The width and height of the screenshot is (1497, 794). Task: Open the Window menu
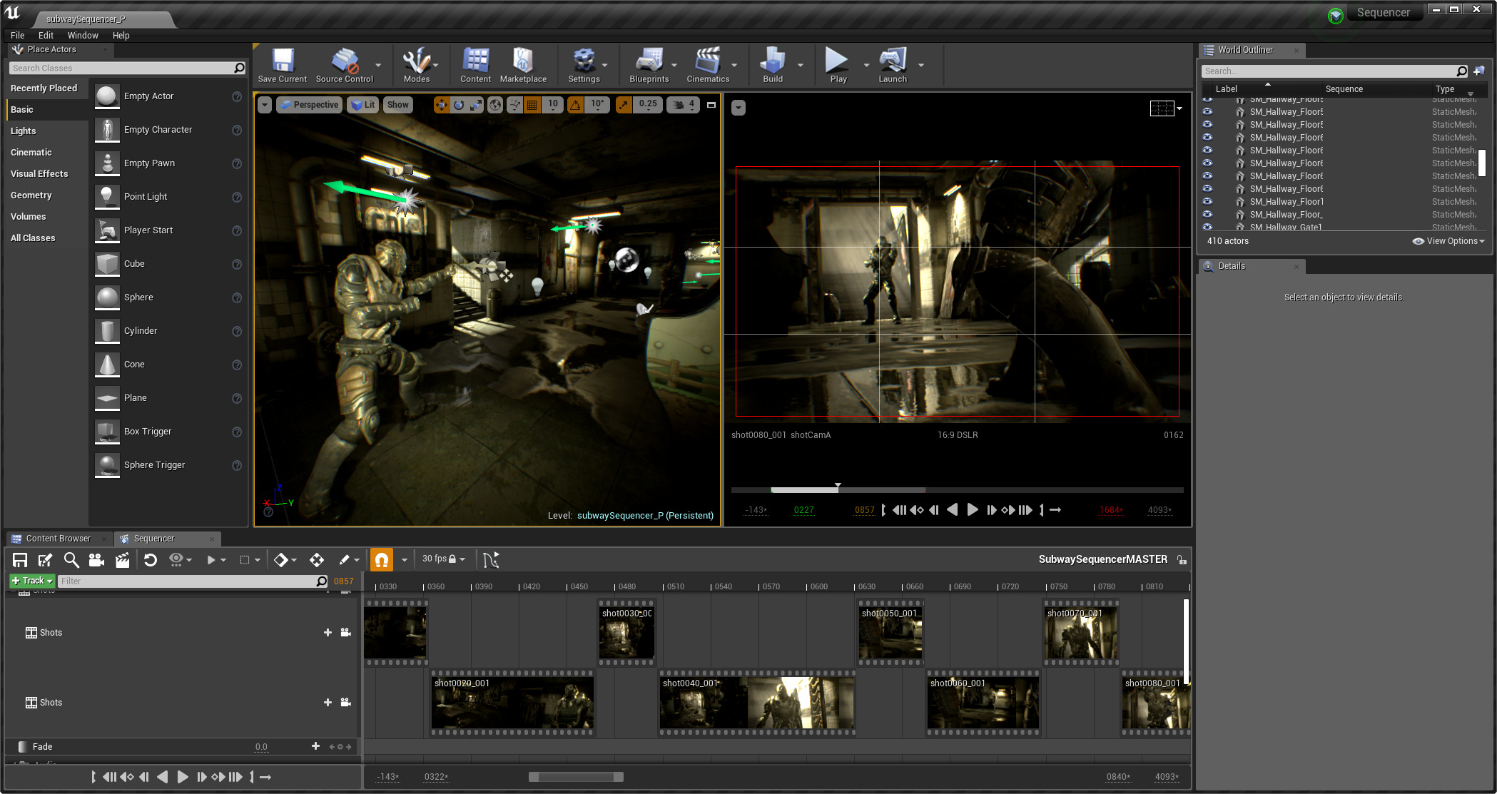click(83, 35)
